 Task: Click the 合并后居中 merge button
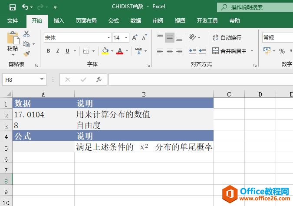point(229,51)
